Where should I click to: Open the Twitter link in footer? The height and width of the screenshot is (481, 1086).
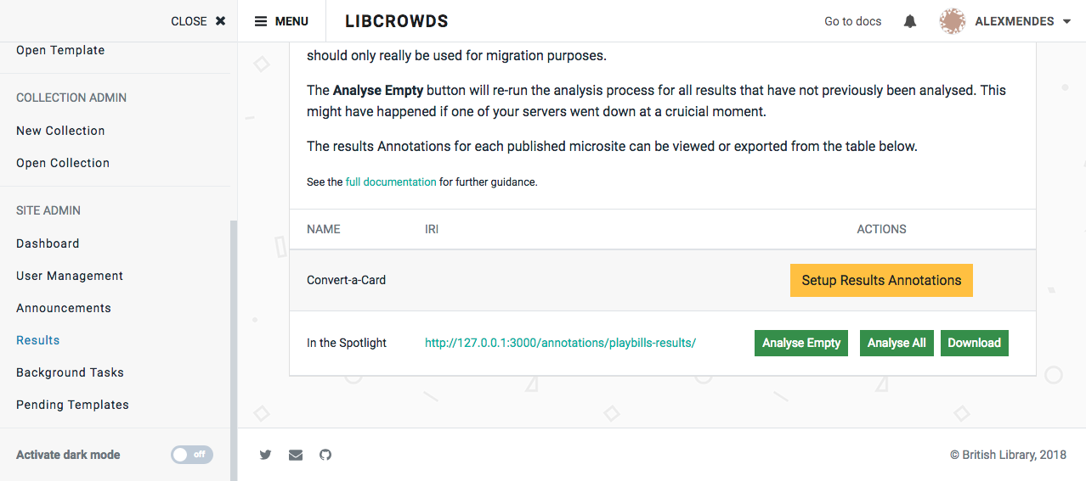265,455
